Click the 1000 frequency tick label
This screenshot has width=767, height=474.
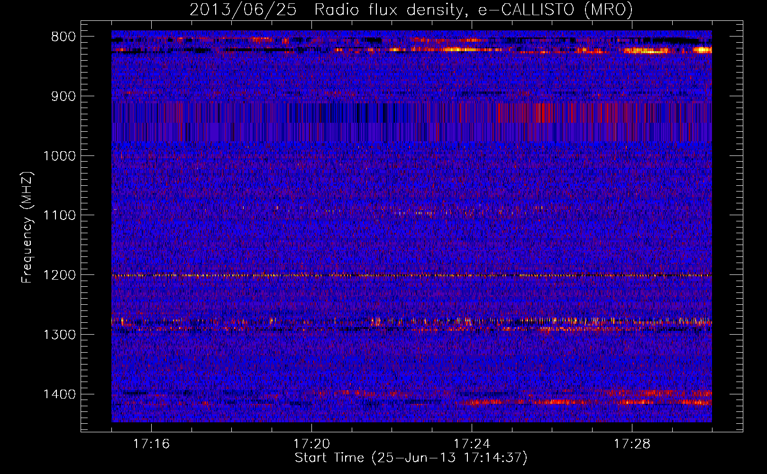[x=59, y=156]
